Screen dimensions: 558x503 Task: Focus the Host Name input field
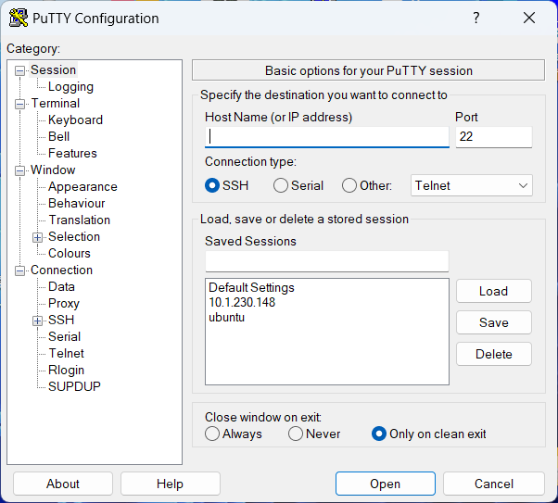326,137
